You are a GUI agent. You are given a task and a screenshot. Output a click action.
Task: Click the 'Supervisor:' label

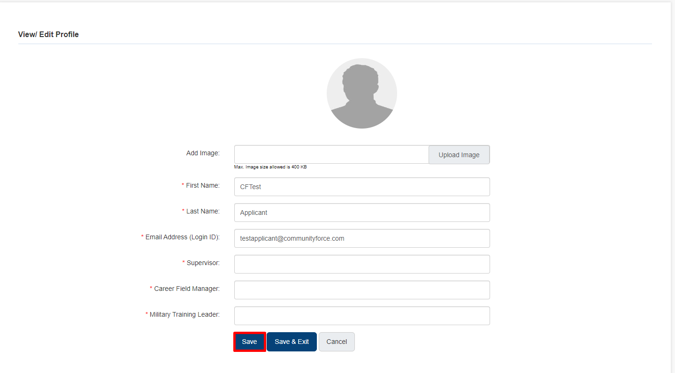point(203,263)
